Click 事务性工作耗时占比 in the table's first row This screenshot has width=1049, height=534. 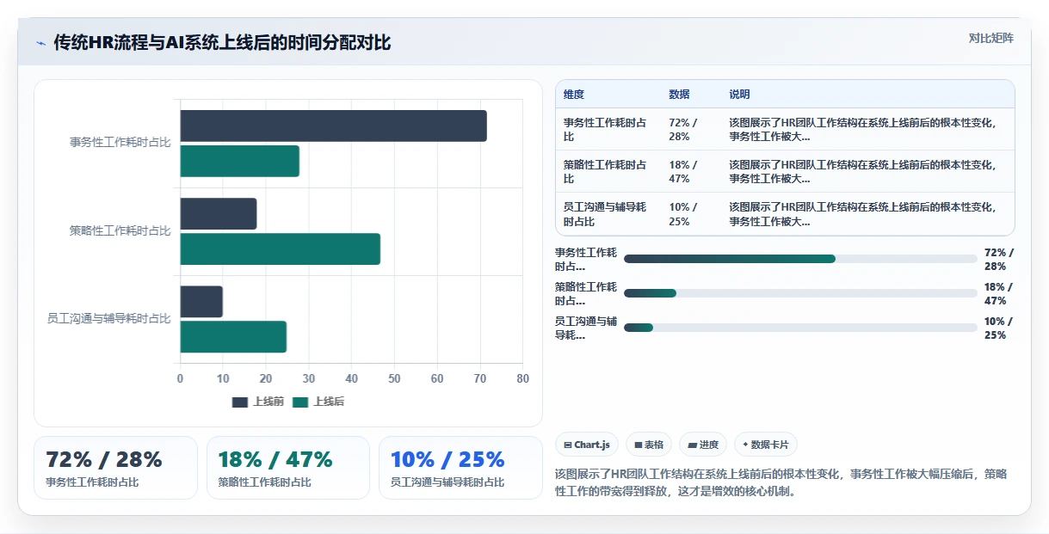605,129
